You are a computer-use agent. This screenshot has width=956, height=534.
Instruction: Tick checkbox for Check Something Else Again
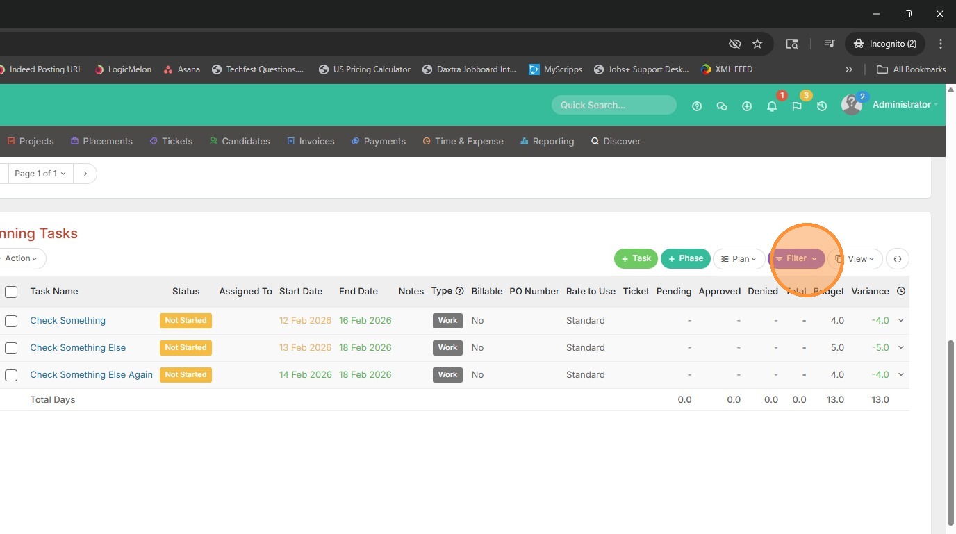pyautogui.click(x=11, y=375)
